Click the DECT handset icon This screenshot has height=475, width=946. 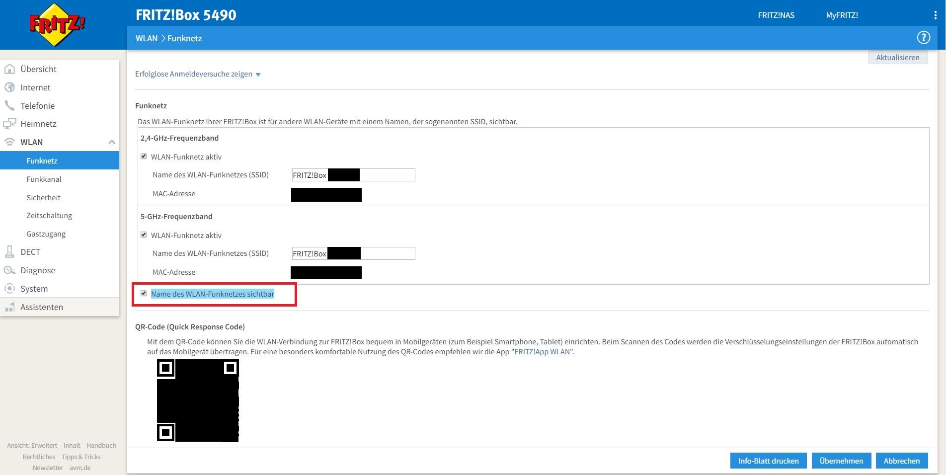point(9,252)
